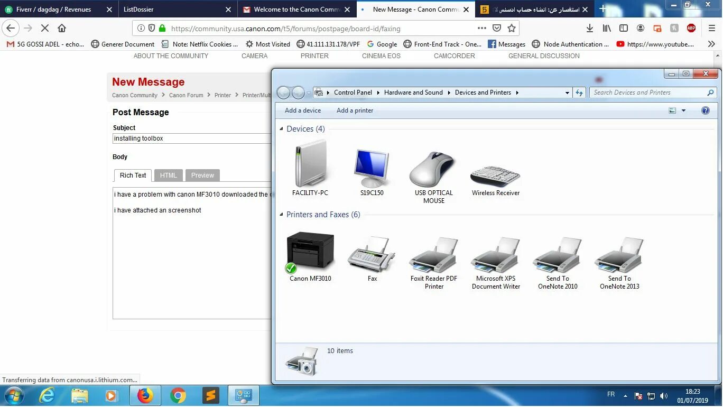Expand the Hardware and Sound breadcrumb arrow
This screenshot has height=407, width=723.
pyautogui.click(x=449, y=92)
